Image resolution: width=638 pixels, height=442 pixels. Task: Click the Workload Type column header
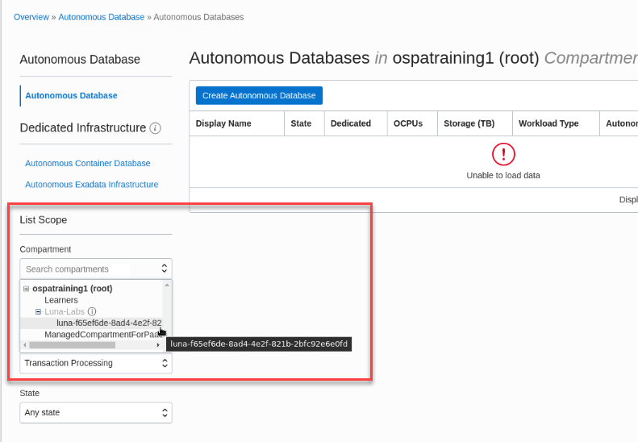pos(548,123)
